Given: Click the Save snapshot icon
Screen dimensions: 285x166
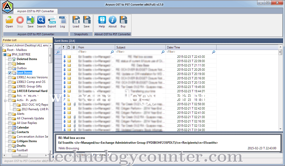Looking at the screenshot, I should [87, 20].
